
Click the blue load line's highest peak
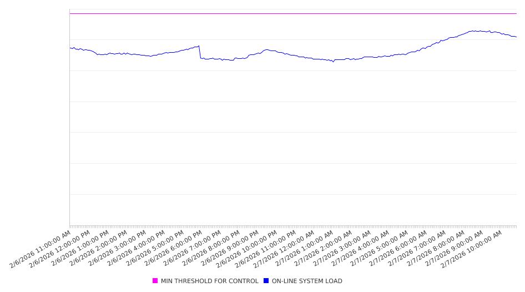click(x=472, y=31)
